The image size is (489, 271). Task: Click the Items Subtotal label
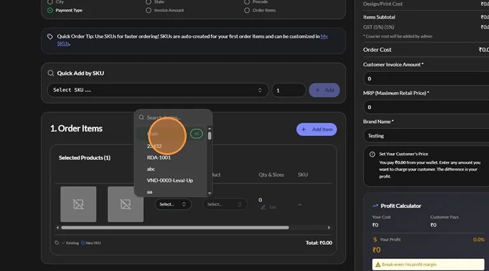[x=379, y=17]
